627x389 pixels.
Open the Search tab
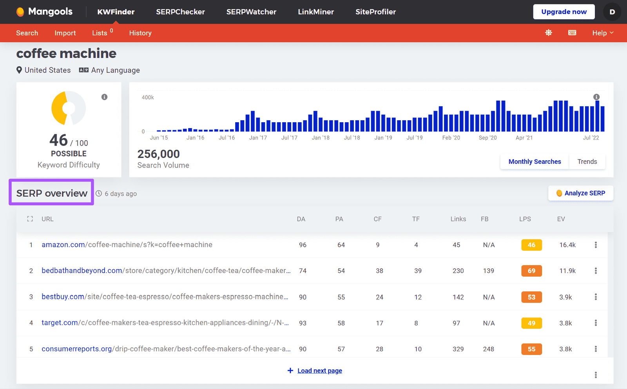(x=27, y=33)
